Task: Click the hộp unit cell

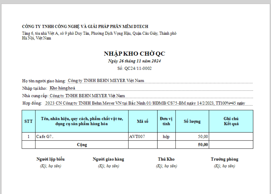Action: [166, 137]
